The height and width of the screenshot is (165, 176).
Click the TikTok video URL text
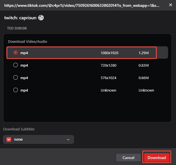tap(82, 5)
